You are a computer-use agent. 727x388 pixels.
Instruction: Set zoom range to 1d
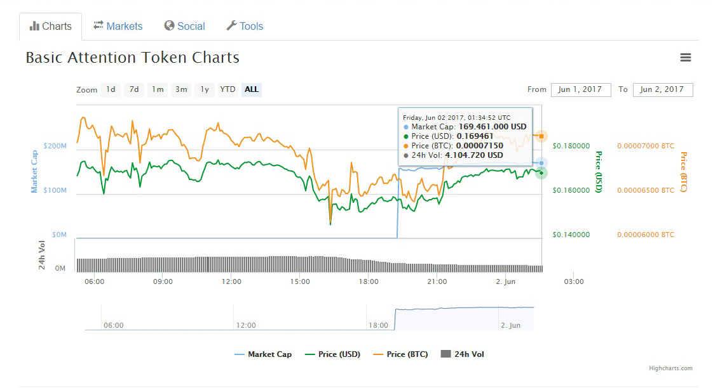point(111,89)
